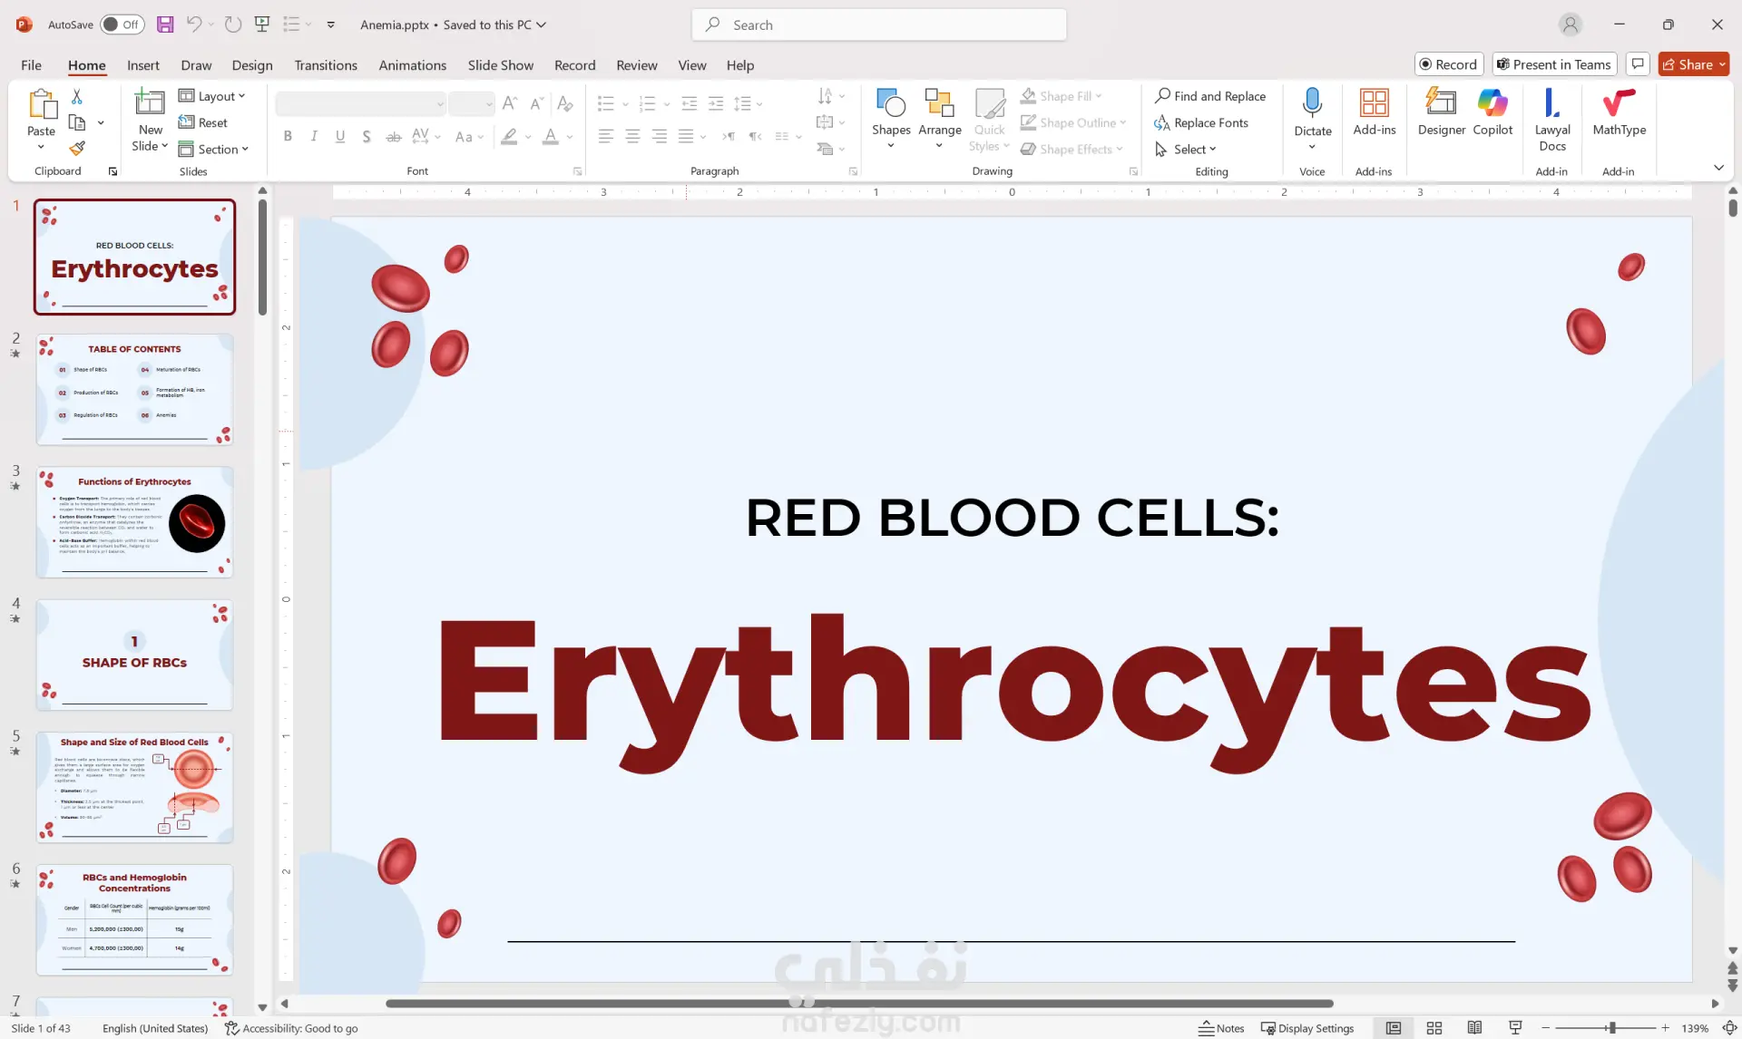This screenshot has width=1742, height=1039.
Task: Launch Copilot from the ribbon
Action: [1492, 112]
